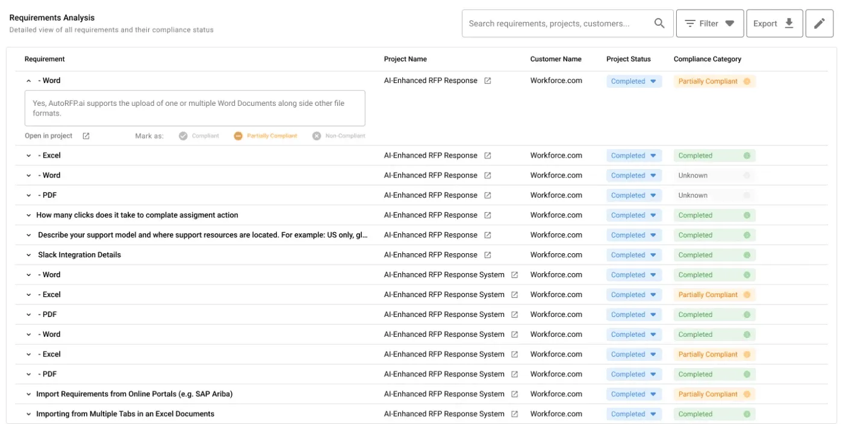Open project link icon for Word row with Unknown compliance
The width and height of the screenshot is (843, 424).
[488, 176]
